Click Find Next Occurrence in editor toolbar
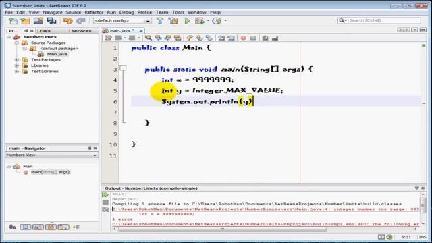Image resolution: width=432 pixels, height=243 pixels. pos(168,38)
